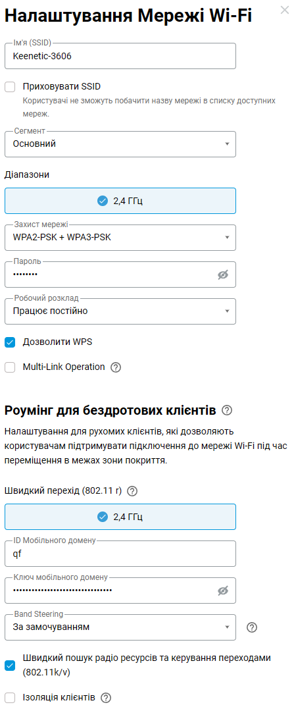Enable the Приховувати SSID checkbox
This screenshot has height=709, width=294.
(10, 86)
